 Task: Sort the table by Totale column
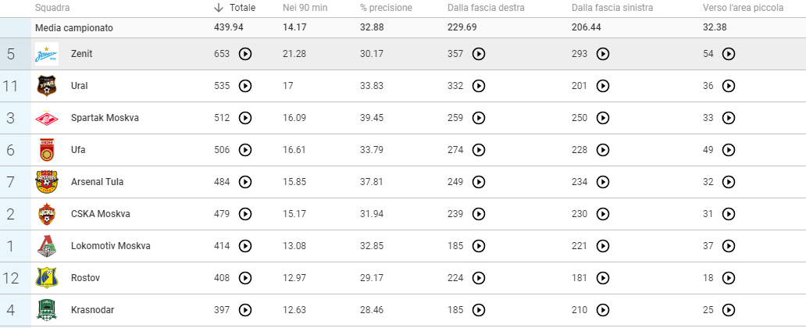tap(242, 8)
